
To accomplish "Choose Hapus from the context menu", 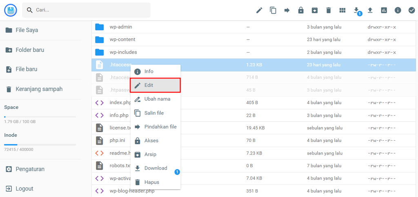I will tap(156, 182).
